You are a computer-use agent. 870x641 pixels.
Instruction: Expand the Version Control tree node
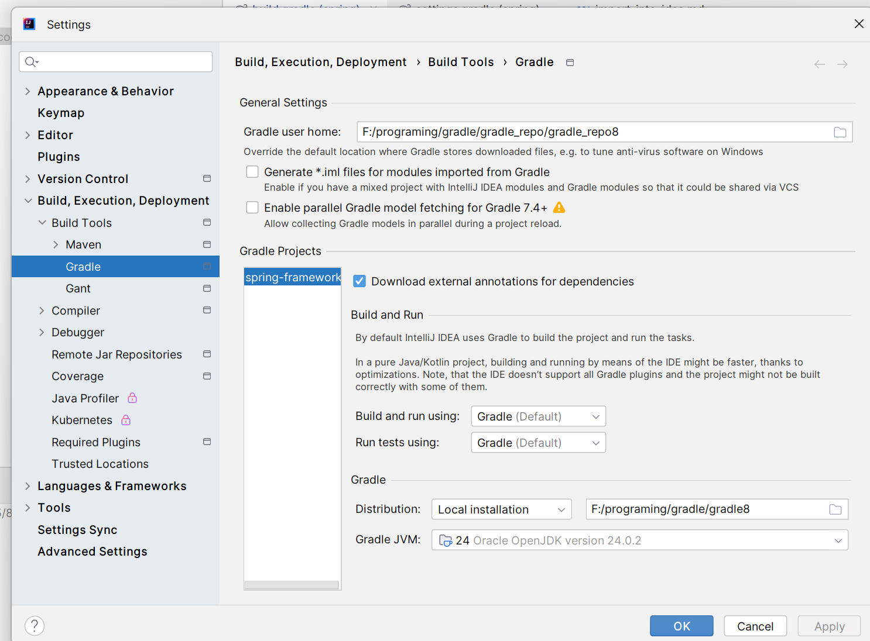(x=28, y=179)
